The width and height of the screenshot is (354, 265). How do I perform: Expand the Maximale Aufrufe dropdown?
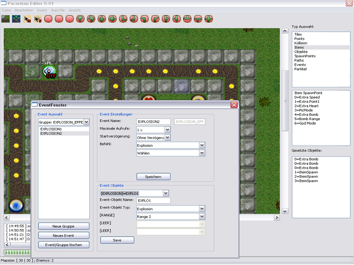(x=167, y=130)
